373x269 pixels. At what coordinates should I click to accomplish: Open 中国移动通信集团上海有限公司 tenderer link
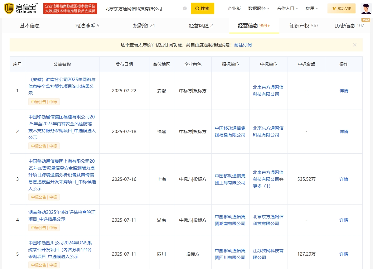tap(230, 179)
